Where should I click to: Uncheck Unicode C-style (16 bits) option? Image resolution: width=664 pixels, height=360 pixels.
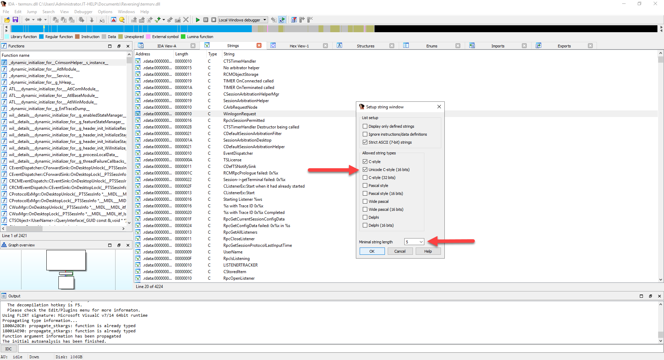(365, 170)
